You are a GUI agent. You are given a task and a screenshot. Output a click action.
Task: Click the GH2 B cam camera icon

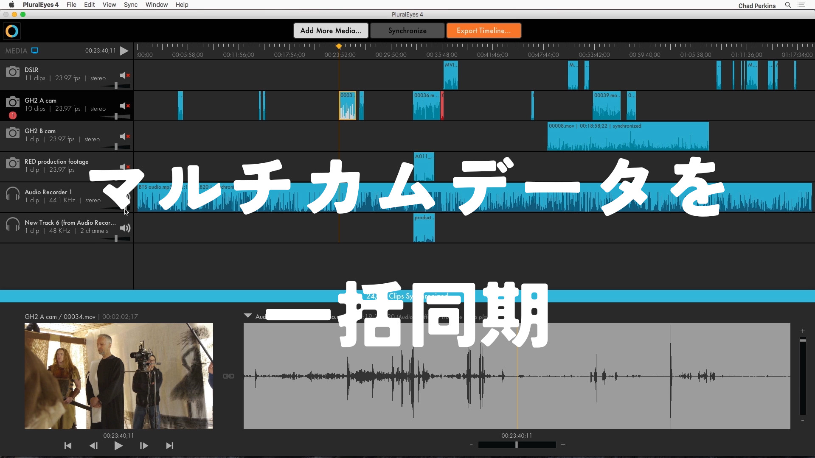pos(13,133)
